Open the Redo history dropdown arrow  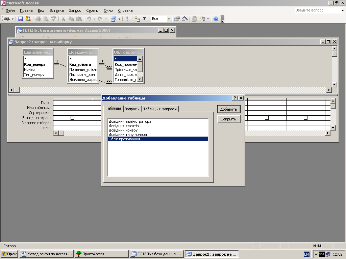coord(106,19)
